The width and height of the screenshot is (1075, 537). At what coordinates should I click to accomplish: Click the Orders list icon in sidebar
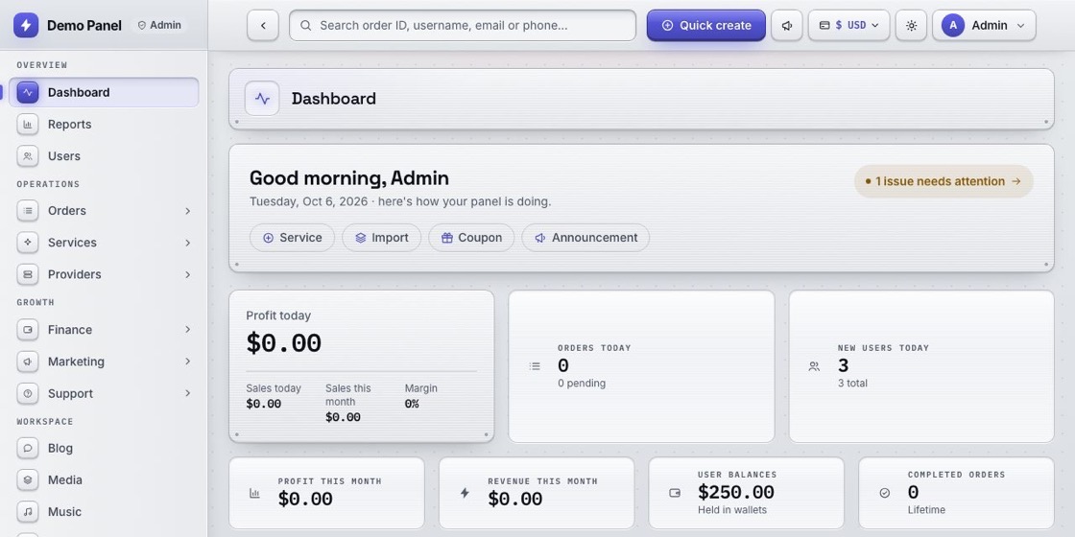coord(28,211)
